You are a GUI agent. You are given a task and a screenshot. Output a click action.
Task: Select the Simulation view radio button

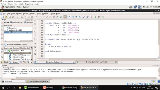pyautogui.click(x=23, y=22)
